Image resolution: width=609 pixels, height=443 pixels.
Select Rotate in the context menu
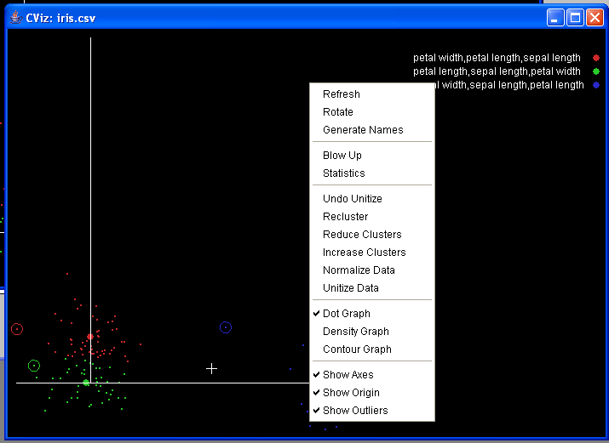pos(337,112)
